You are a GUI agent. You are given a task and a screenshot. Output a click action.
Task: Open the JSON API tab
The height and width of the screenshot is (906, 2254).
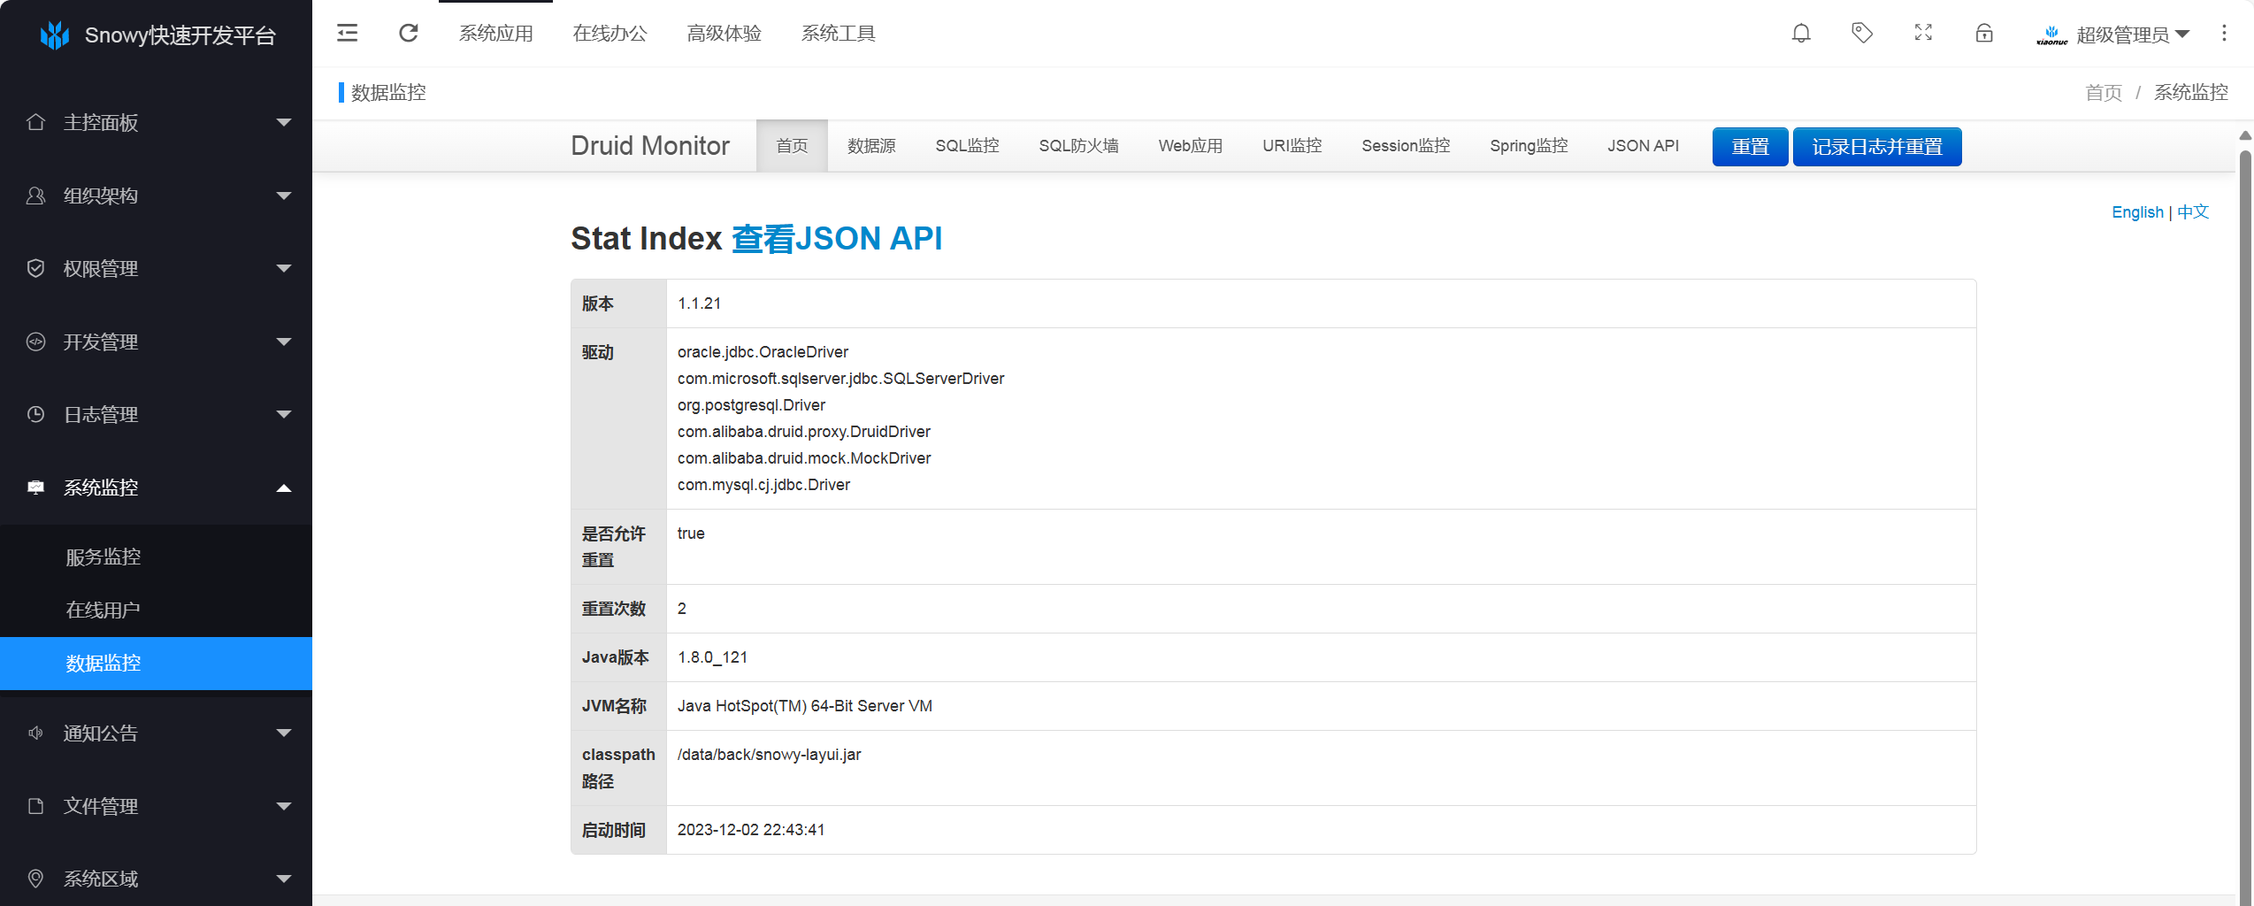coord(1643,146)
